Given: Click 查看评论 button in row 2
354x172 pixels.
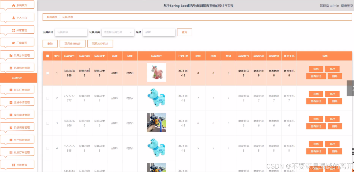Looking at the screenshot, I should point(316,101).
